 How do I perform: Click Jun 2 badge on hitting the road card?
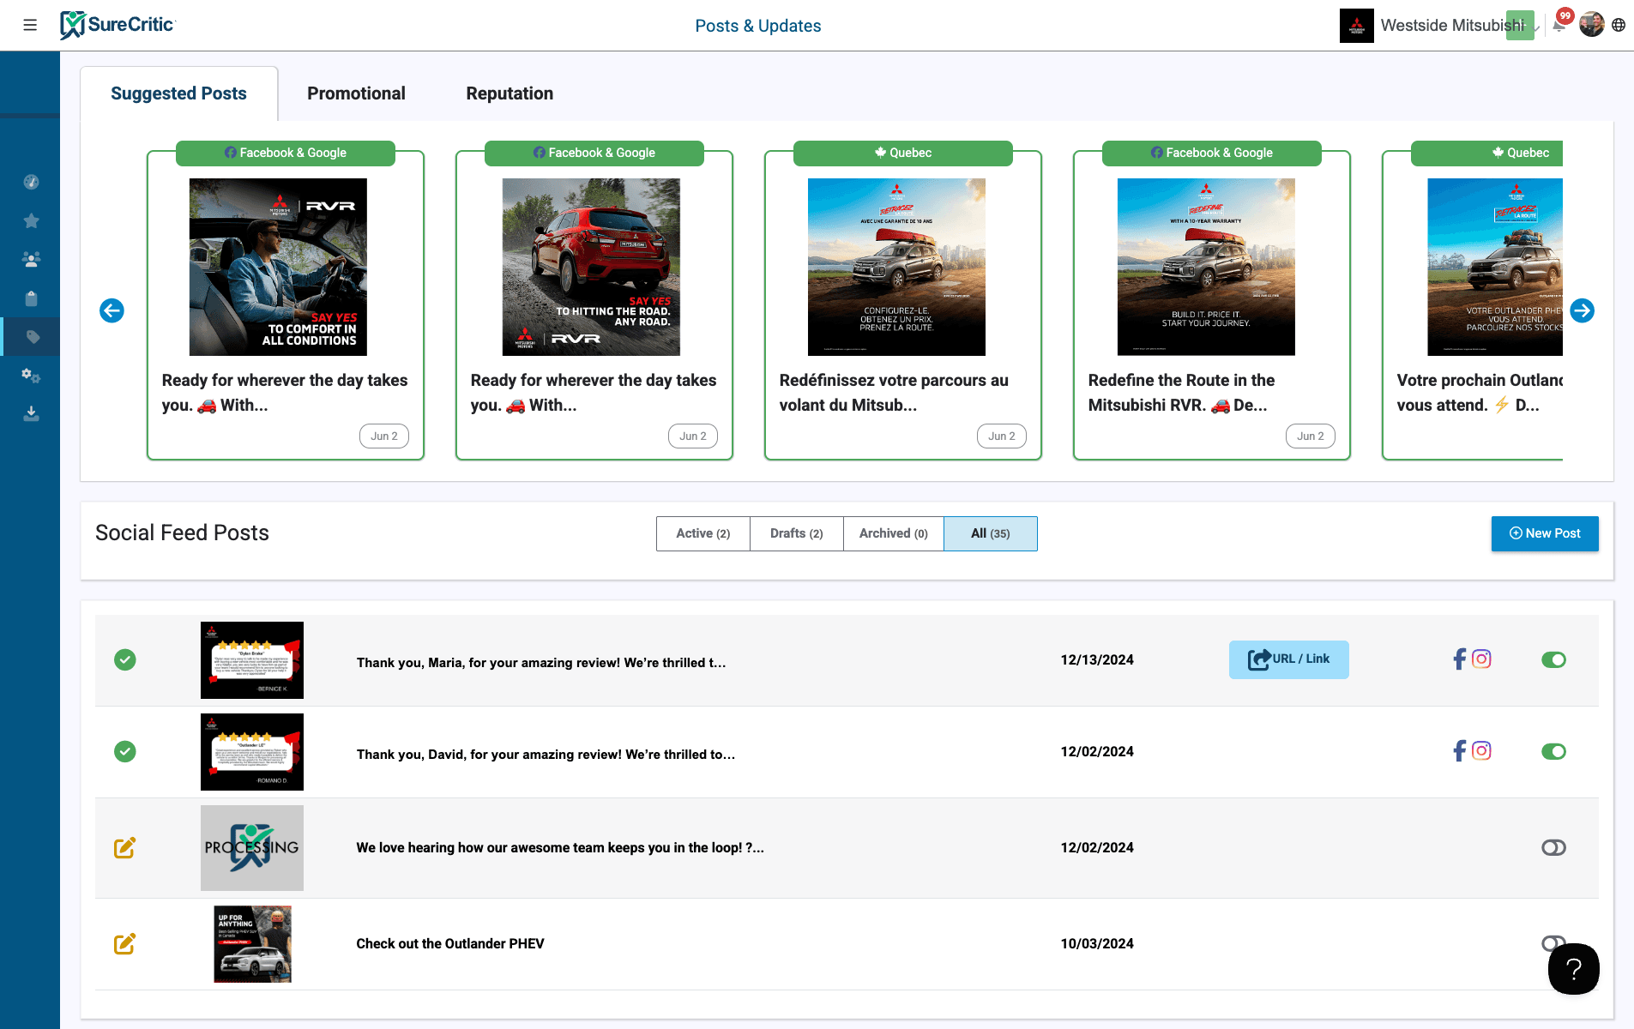pyautogui.click(x=693, y=436)
